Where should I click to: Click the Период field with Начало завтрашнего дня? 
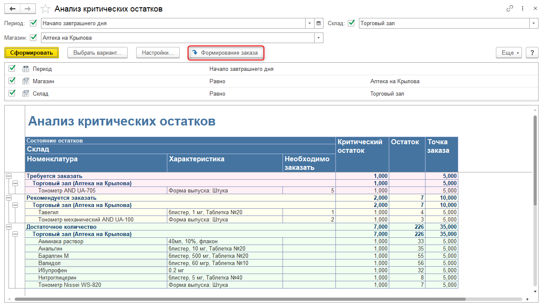click(x=173, y=23)
